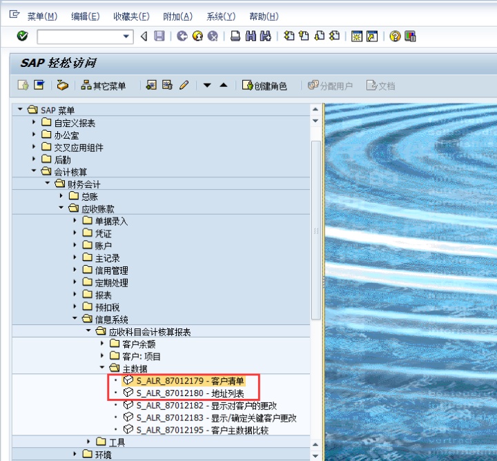Expand the 客户余额 folder

click(102, 344)
